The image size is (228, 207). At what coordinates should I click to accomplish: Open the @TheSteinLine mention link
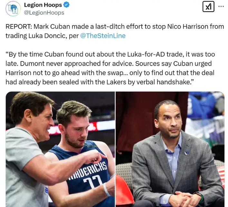(103, 36)
